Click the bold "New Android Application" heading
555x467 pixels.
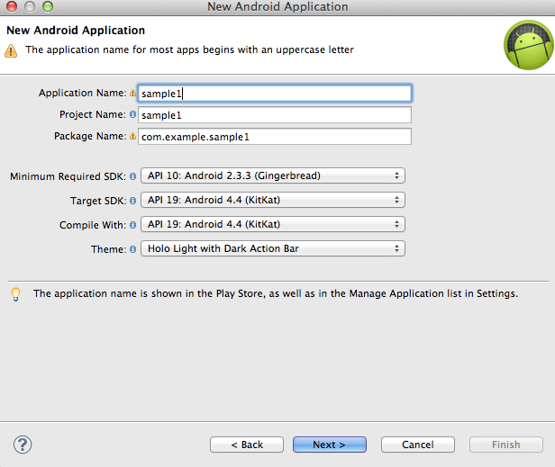pos(76,31)
